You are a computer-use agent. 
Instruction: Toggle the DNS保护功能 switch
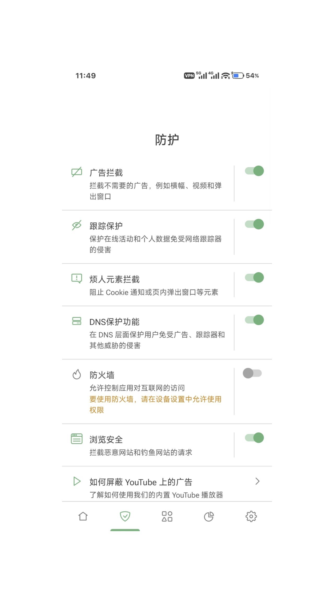click(x=254, y=320)
